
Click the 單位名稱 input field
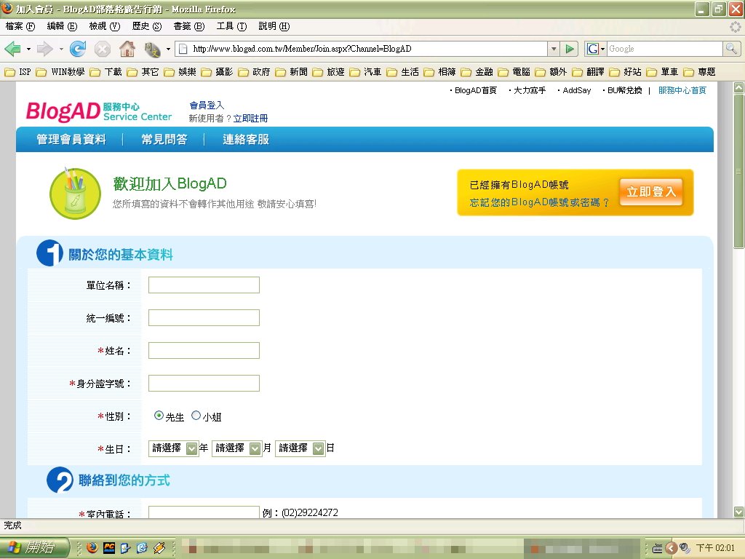pos(204,285)
